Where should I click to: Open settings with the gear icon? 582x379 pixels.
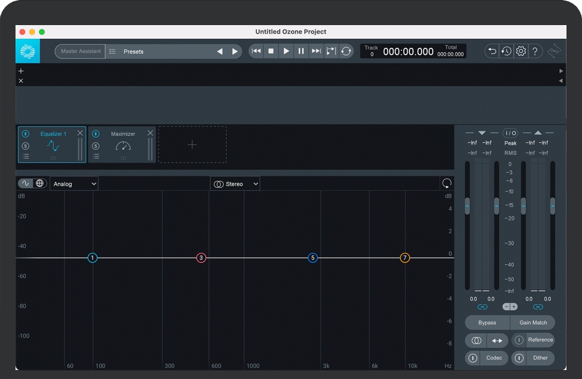[521, 51]
